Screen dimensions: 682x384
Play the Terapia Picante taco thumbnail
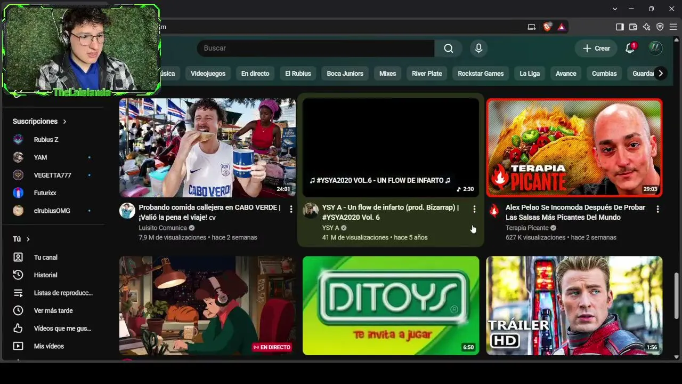[574, 148]
